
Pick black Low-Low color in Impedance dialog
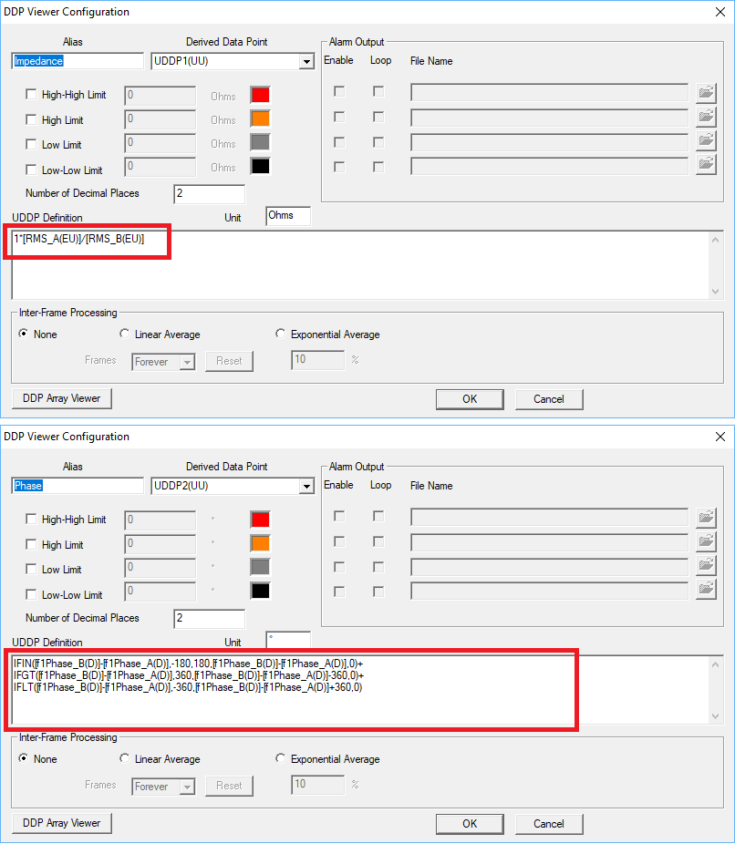(x=260, y=166)
